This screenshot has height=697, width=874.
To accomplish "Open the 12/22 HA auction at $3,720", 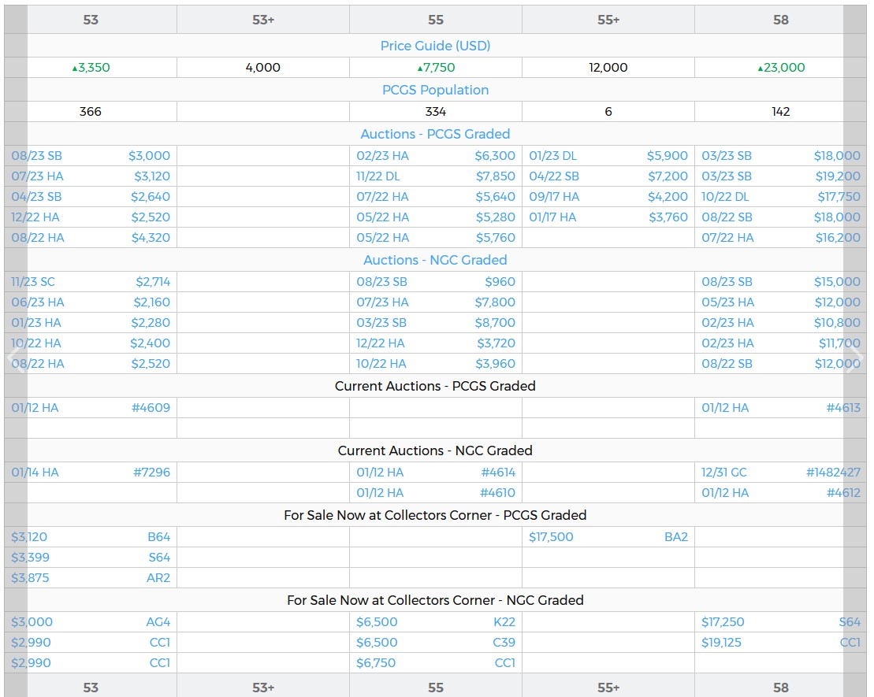I will tap(436, 343).
